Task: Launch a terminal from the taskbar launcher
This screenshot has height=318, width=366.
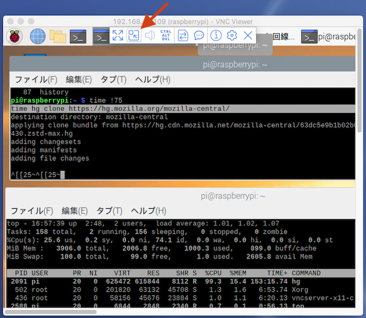Action: (x=78, y=36)
